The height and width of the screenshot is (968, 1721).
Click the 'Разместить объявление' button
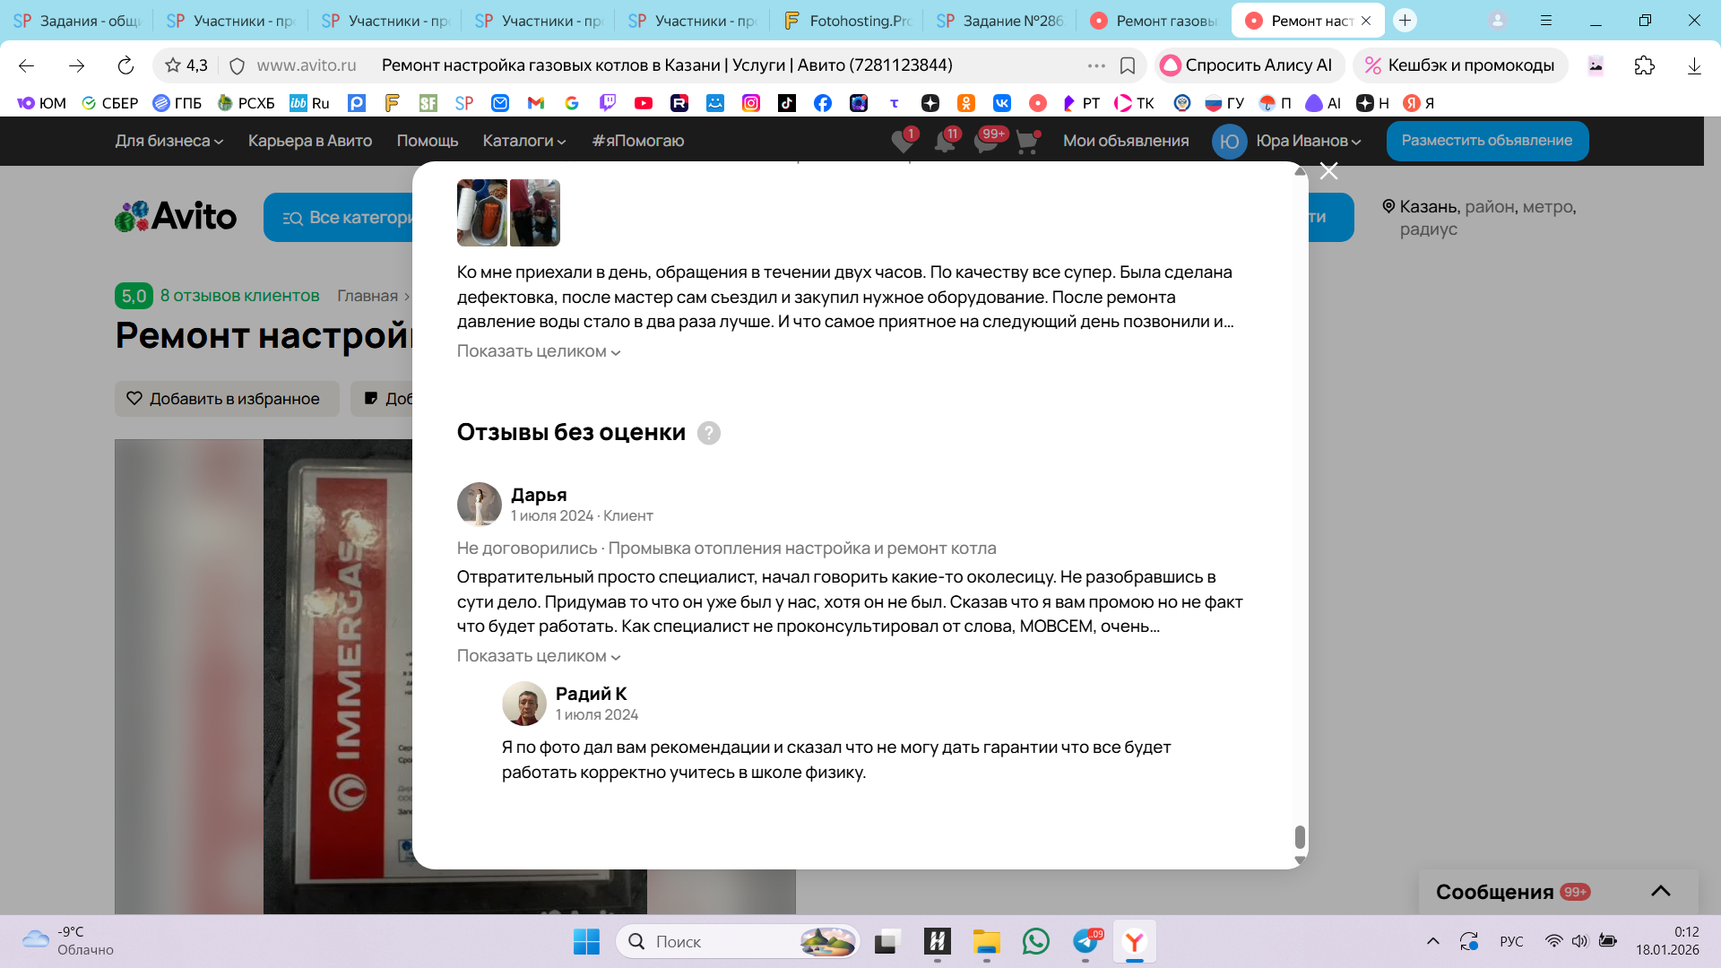pyautogui.click(x=1486, y=141)
